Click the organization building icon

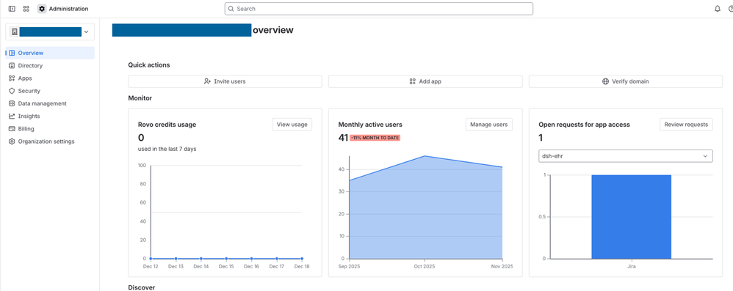(15, 32)
